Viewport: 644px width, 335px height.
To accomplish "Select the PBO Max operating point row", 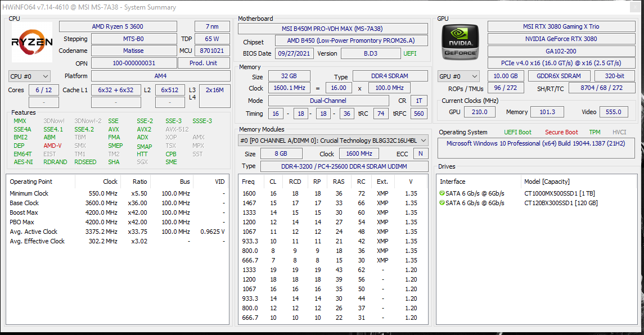I will [x=118, y=222].
